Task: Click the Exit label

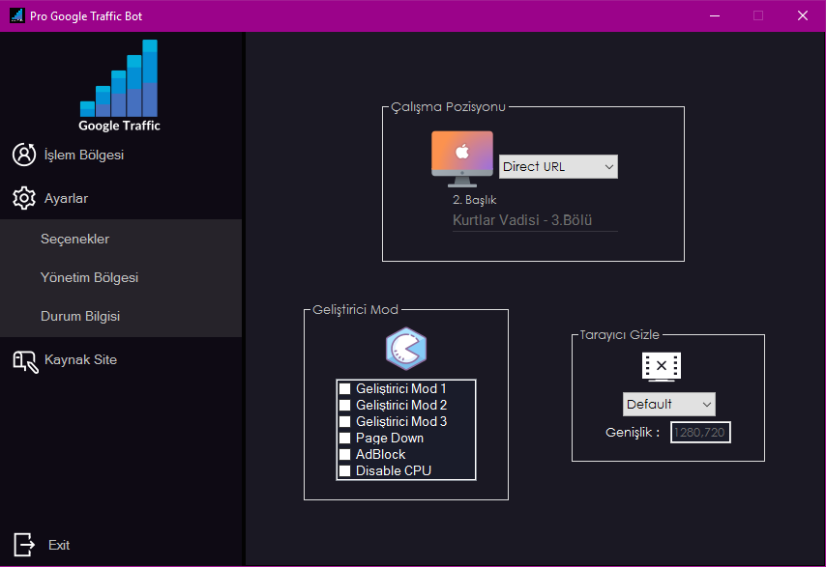Action: click(x=59, y=545)
